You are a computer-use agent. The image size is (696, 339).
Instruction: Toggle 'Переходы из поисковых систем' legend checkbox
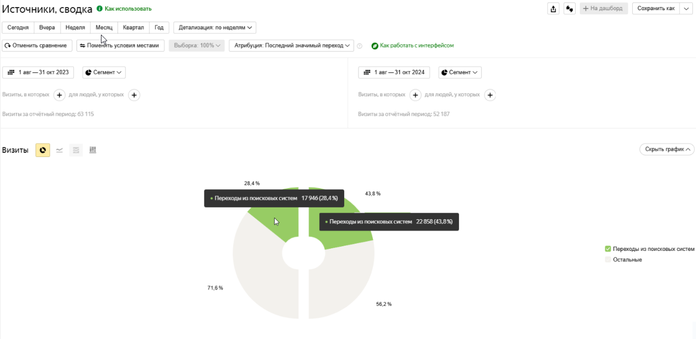(x=608, y=249)
